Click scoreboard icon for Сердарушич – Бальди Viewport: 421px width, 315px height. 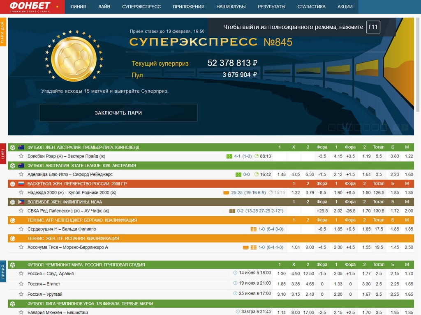point(253,229)
